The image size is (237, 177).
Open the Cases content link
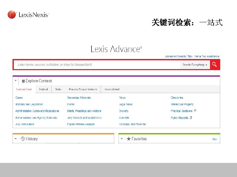[x=19, y=98]
